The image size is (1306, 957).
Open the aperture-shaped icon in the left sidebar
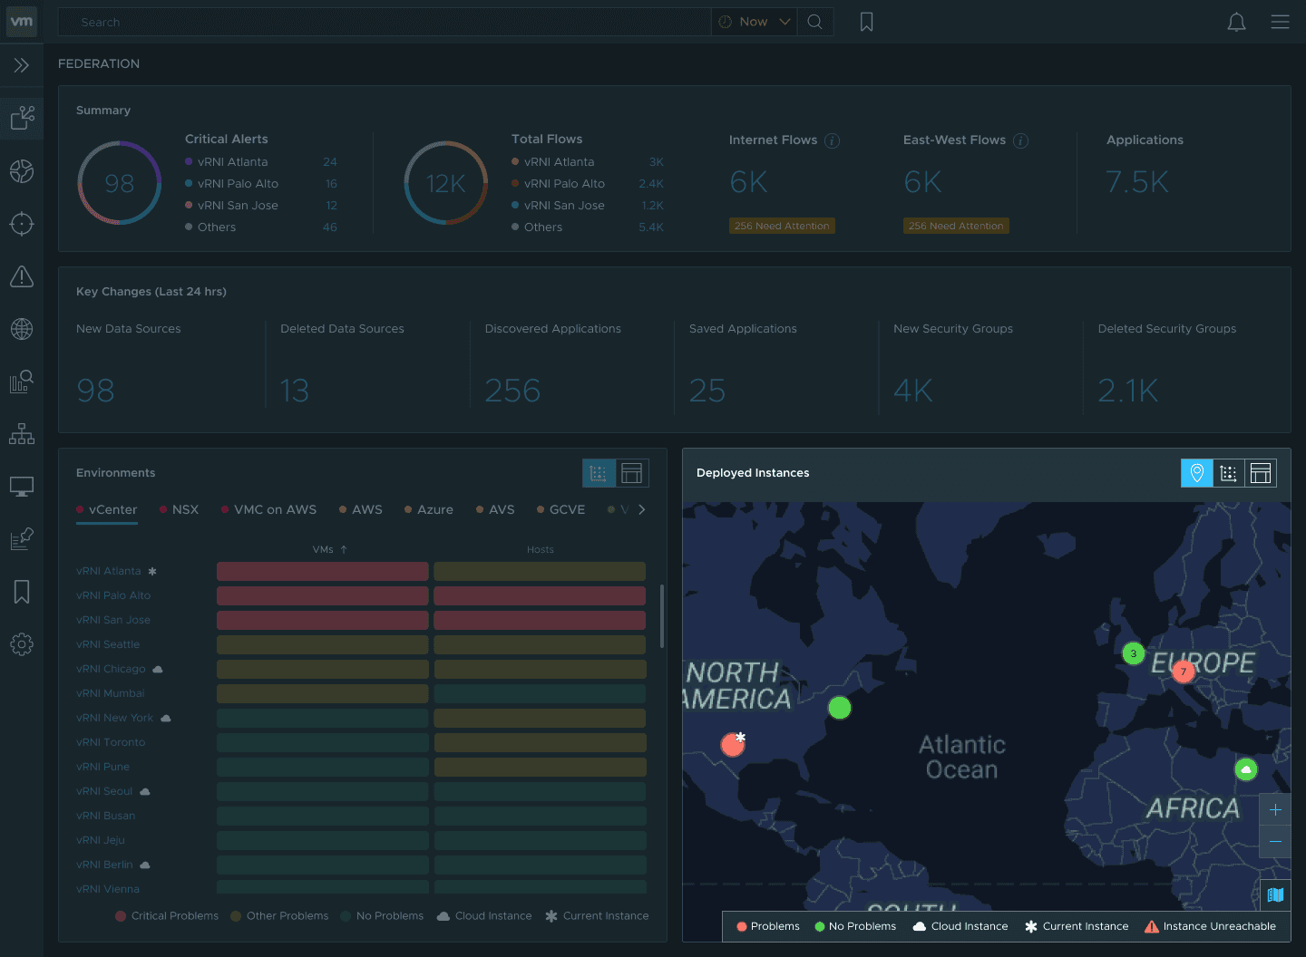click(x=22, y=171)
